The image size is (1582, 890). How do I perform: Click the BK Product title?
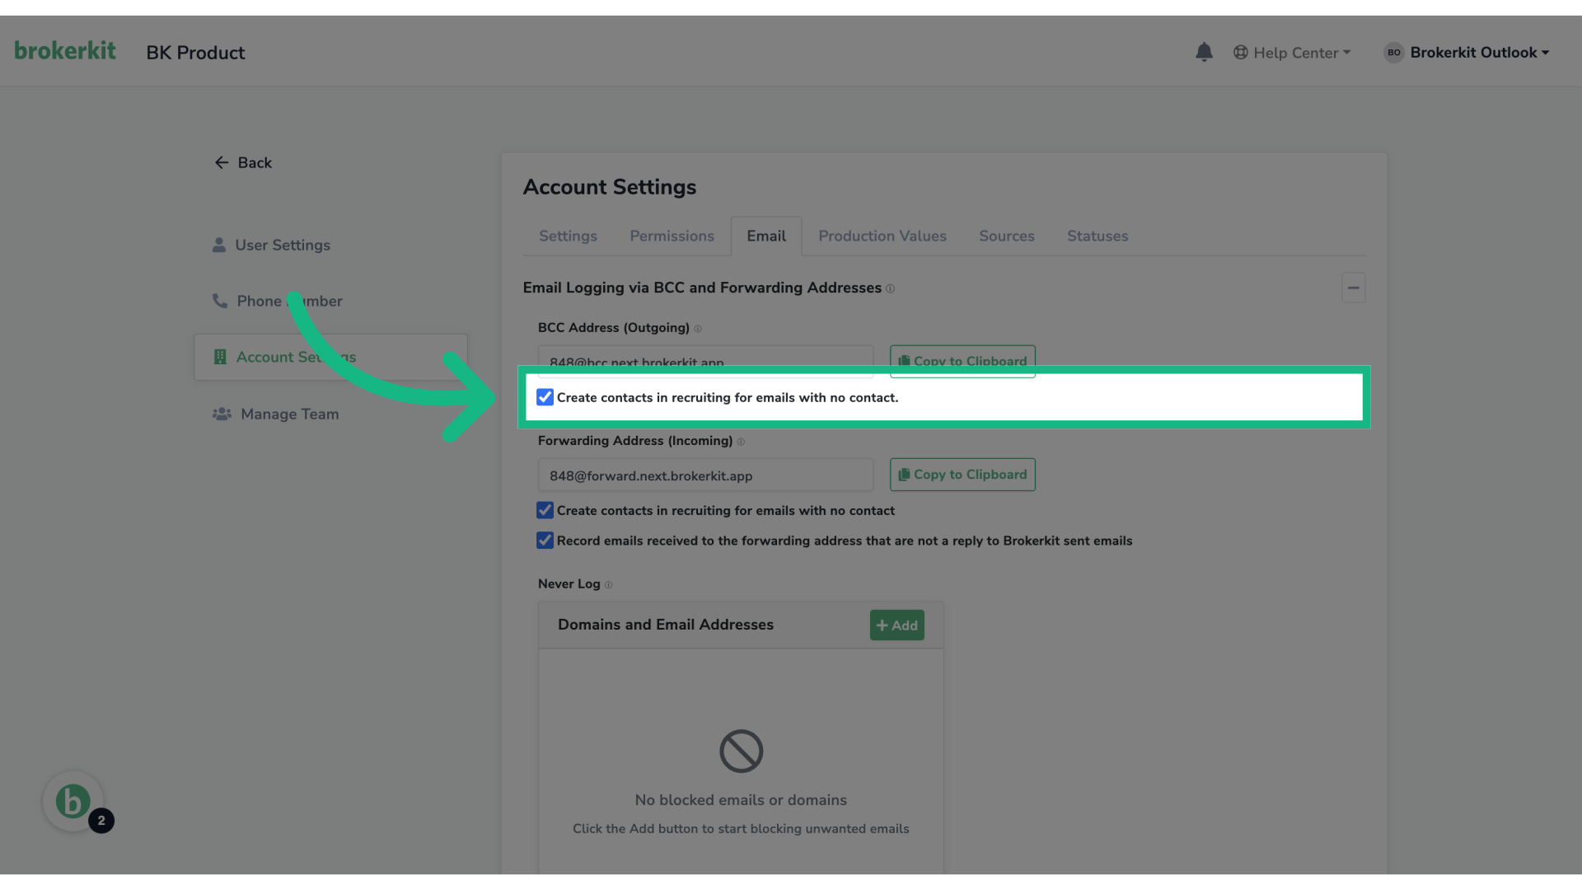point(195,53)
